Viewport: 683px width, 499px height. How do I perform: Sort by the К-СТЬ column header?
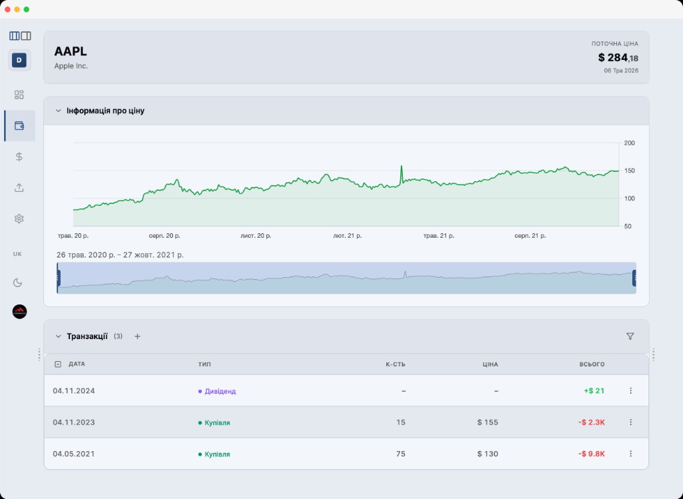point(396,364)
